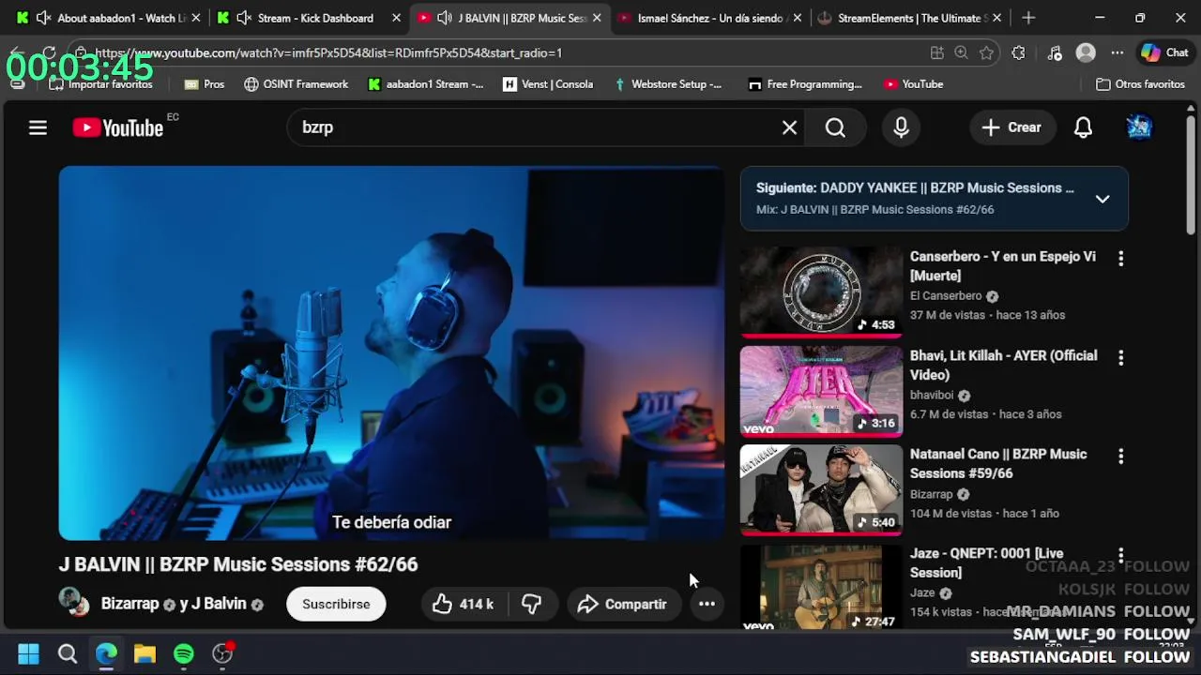This screenshot has width=1201, height=675.
Task: Open options for Bhavi, Lit Killah AYER video
Action: [x=1120, y=357]
